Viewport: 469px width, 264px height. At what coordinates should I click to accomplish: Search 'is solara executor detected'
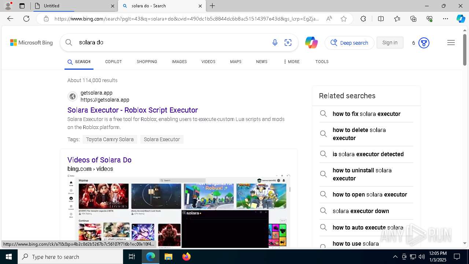click(366, 154)
